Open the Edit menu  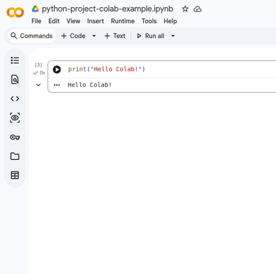54,21
